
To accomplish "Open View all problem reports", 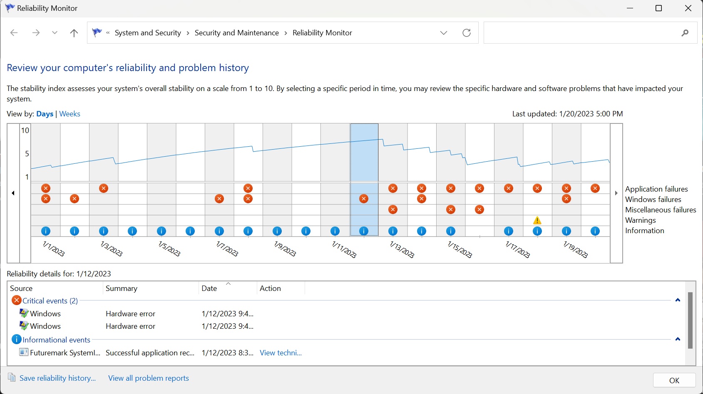I will point(149,378).
